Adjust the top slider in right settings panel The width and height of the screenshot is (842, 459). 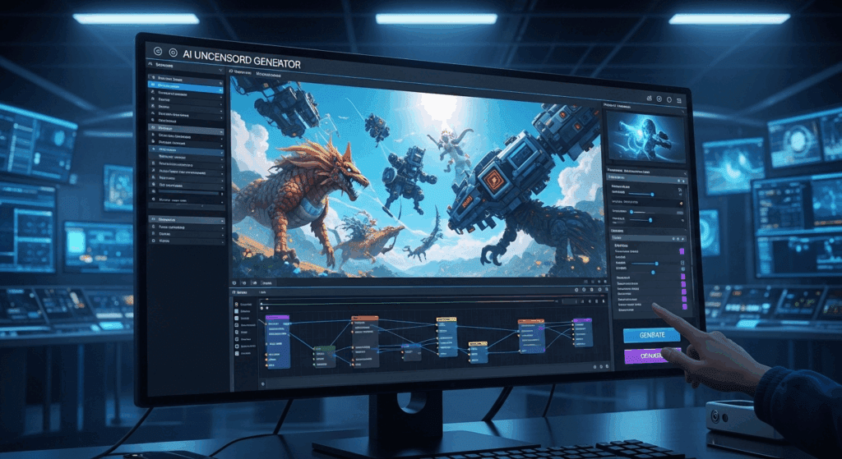(x=650, y=194)
